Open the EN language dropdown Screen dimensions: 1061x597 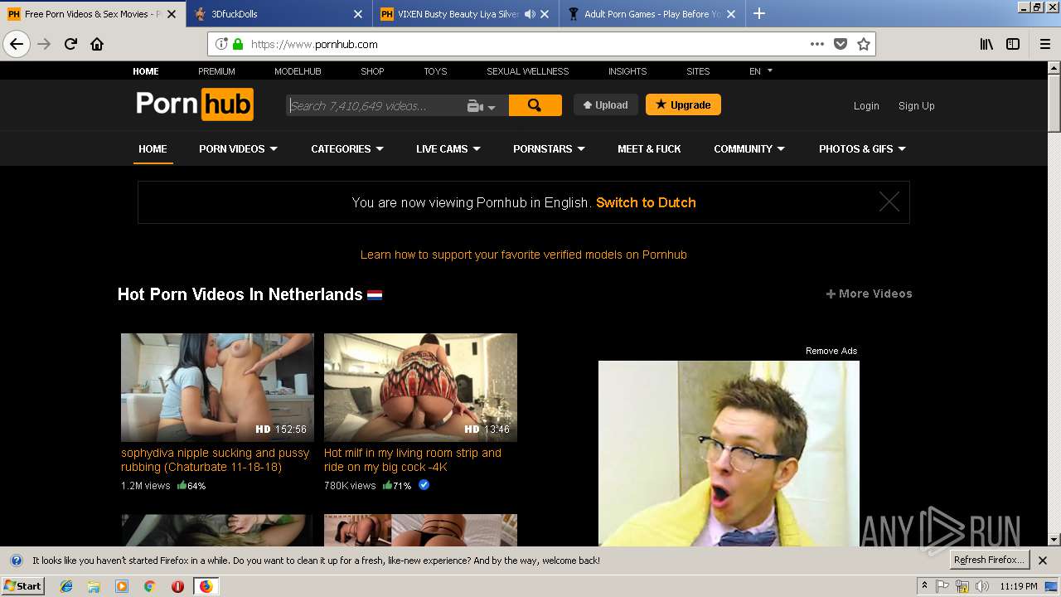coord(761,71)
